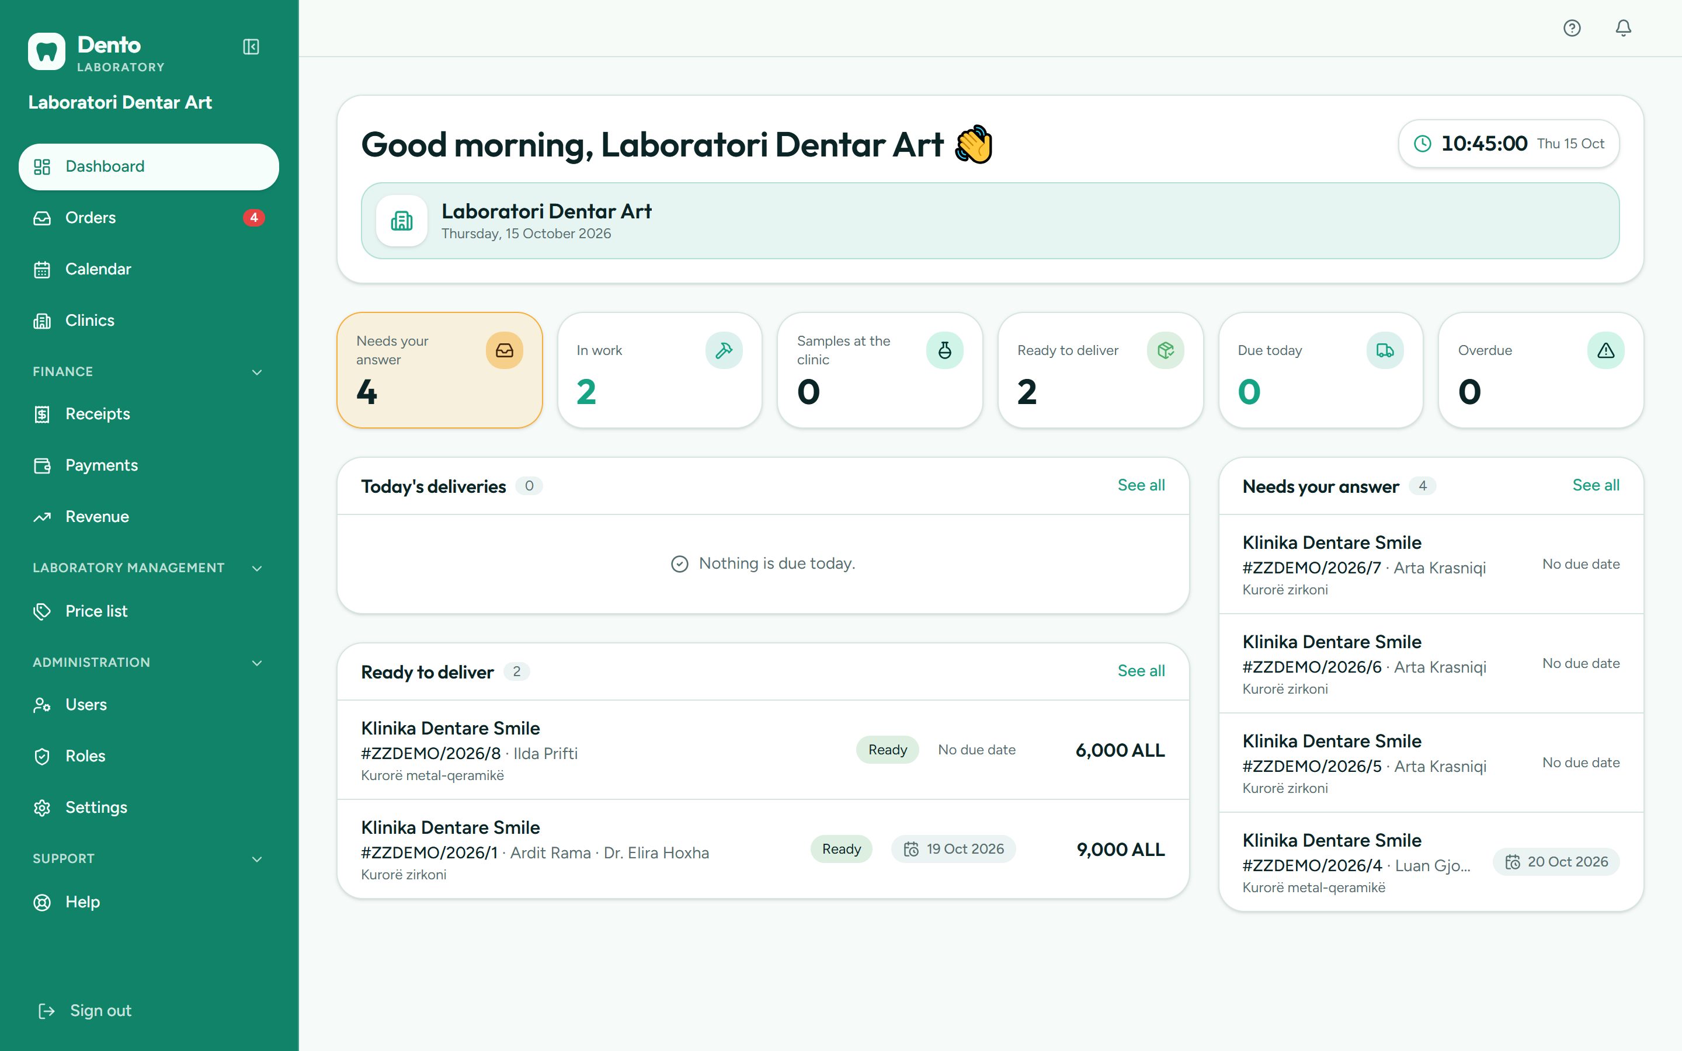1682x1051 pixels.
Task: Open order #ZZDEMO/2026/4 for Luan Gjo...
Action: click(x=1431, y=862)
